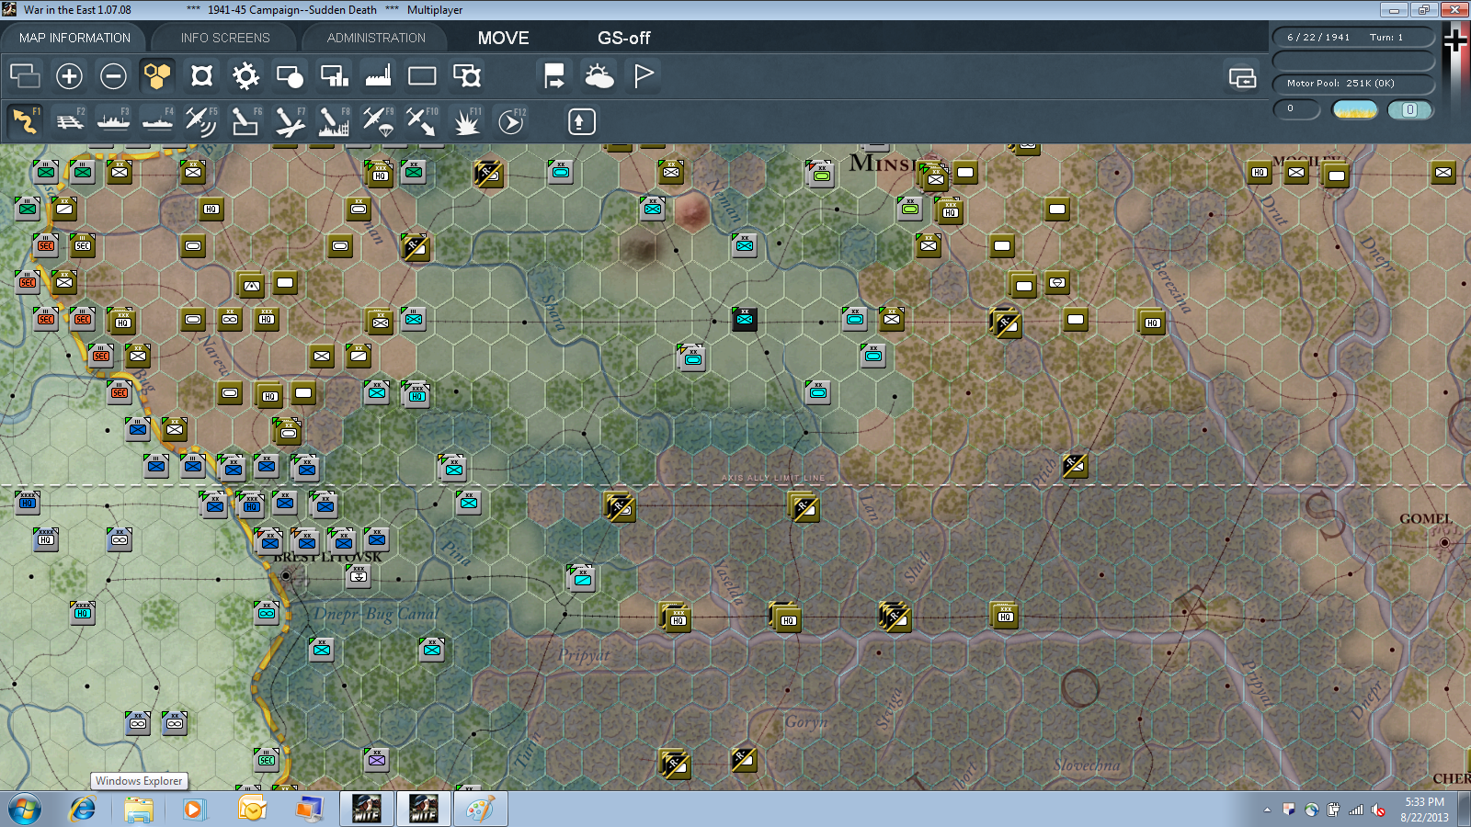Click the GS-off status label
The height and width of the screenshot is (827, 1471).
click(x=623, y=38)
